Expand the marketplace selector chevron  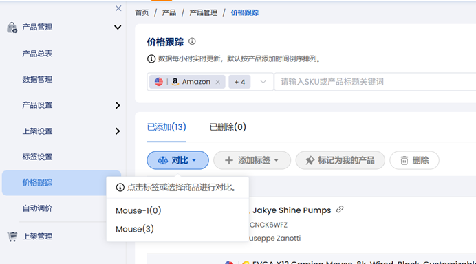[263, 82]
